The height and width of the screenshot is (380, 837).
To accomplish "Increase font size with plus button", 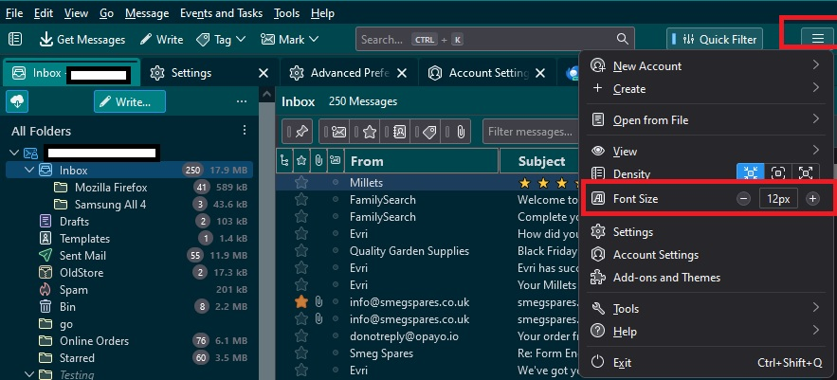I will (812, 199).
